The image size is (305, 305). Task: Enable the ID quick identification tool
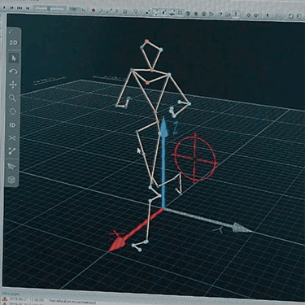[12, 125]
